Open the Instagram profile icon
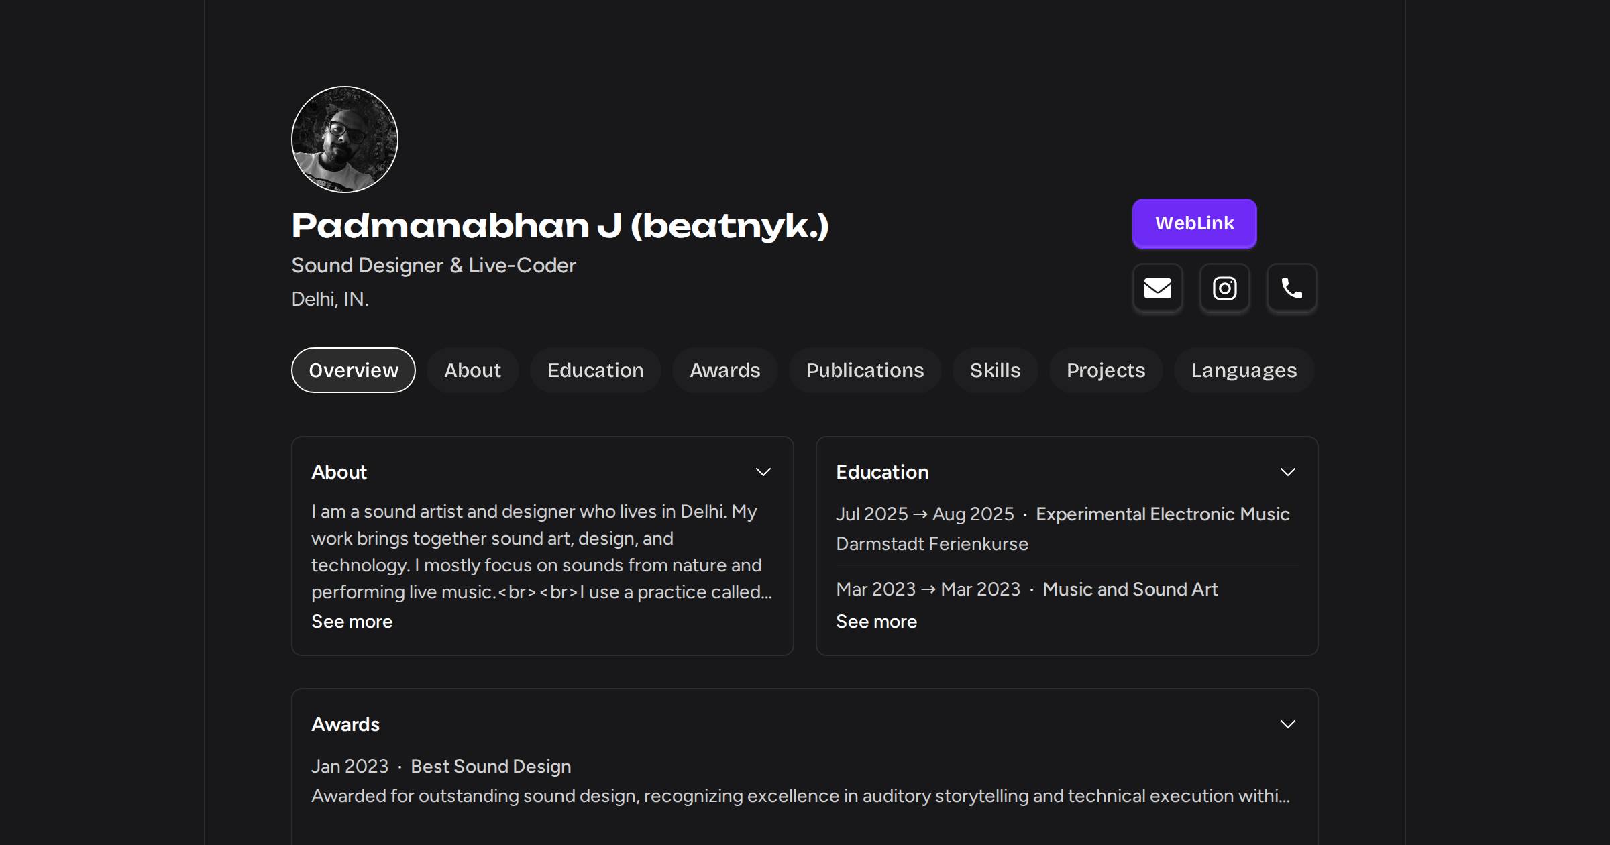Viewport: 1610px width, 845px height. (1224, 288)
